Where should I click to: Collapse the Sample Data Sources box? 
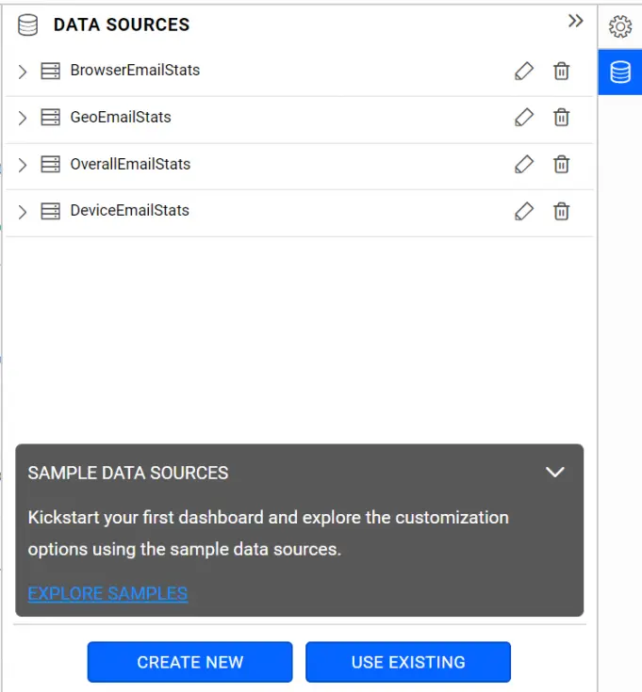coord(555,473)
